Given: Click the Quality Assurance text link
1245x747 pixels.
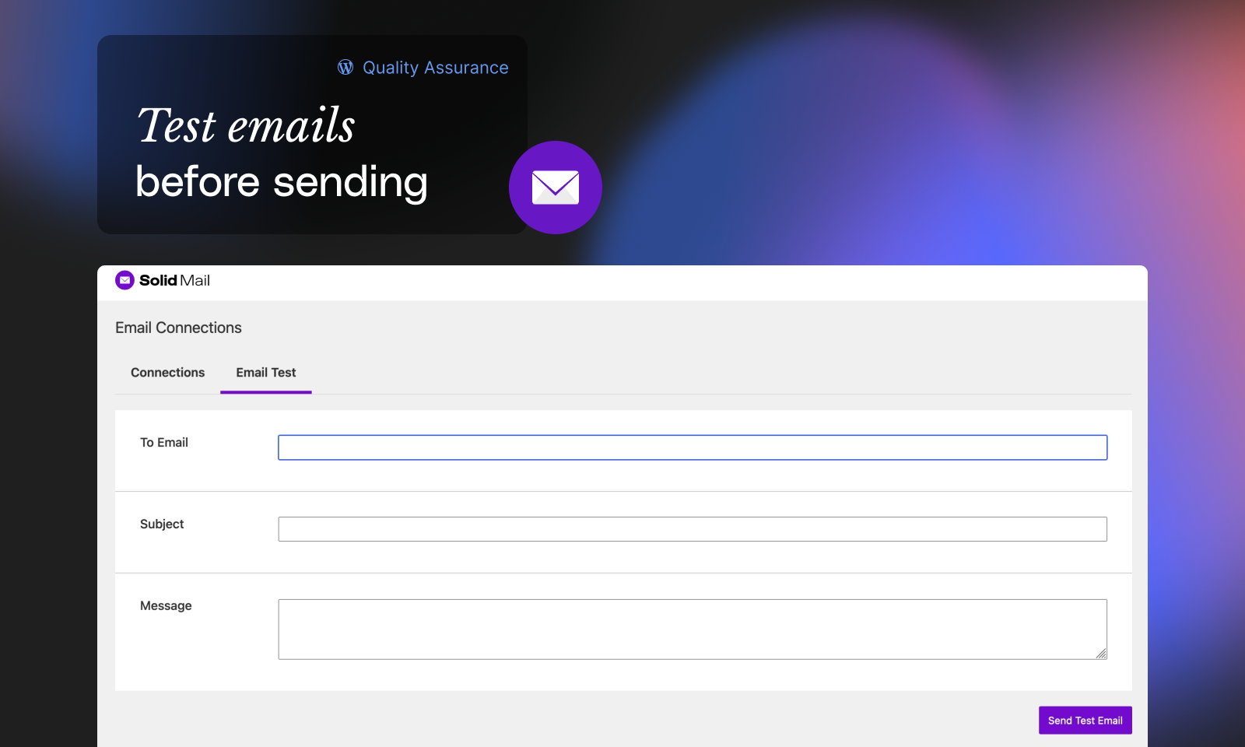Looking at the screenshot, I should click(435, 68).
